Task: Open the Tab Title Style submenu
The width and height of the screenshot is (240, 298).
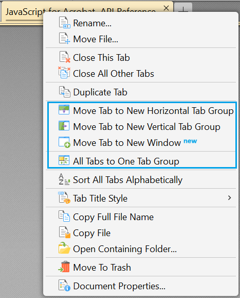Action: 141,198
